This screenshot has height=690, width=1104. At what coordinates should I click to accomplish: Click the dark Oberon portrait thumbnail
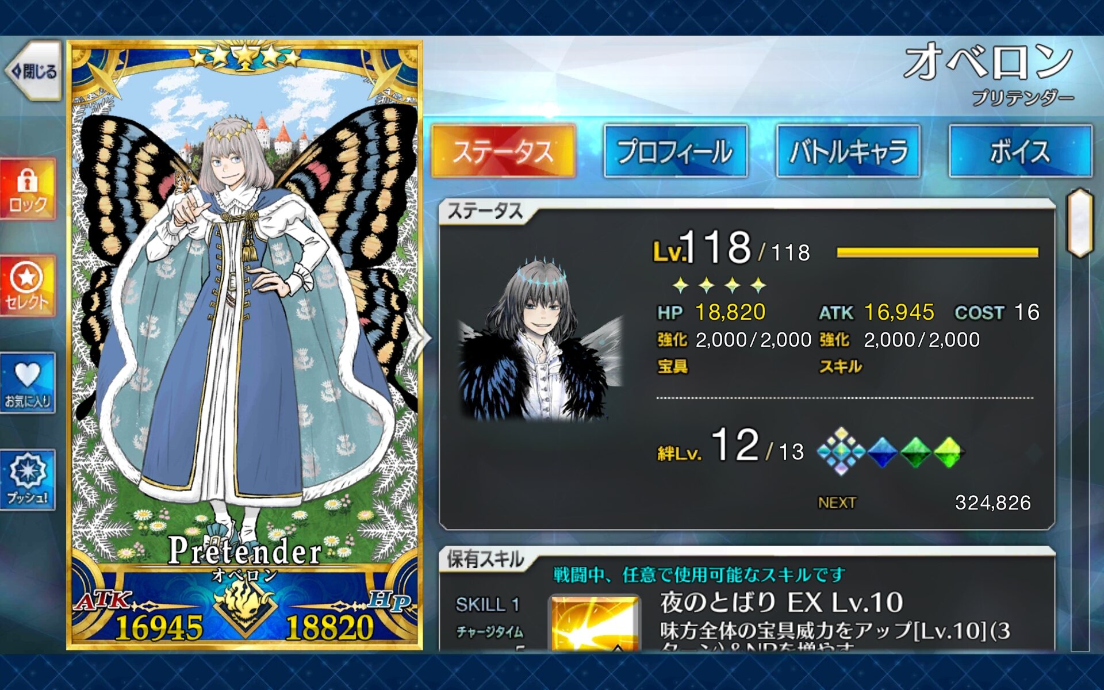click(x=540, y=338)
